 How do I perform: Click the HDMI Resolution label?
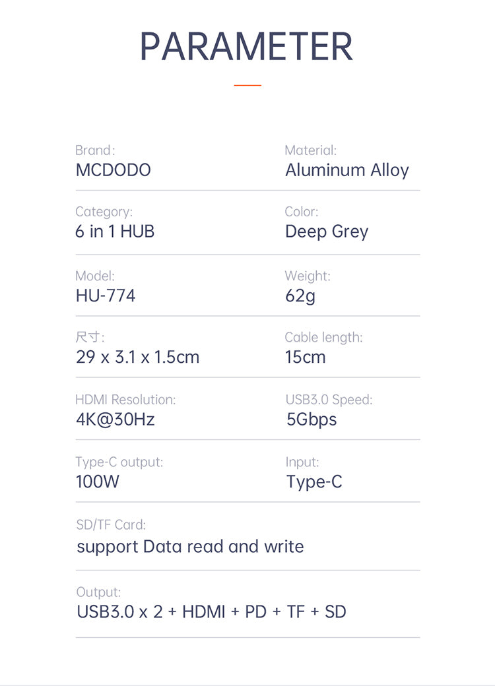(x=125, y=400)
